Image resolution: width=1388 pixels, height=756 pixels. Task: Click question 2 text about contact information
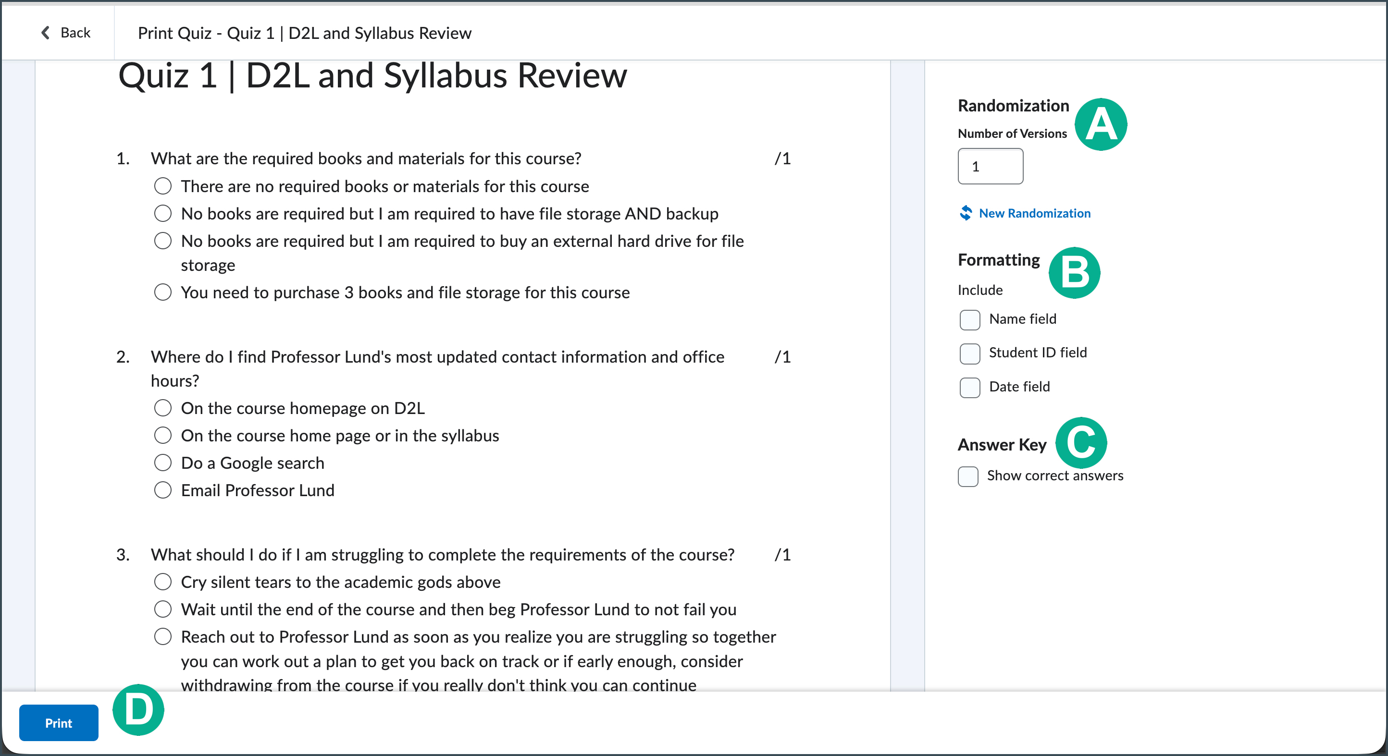(437, 369)
